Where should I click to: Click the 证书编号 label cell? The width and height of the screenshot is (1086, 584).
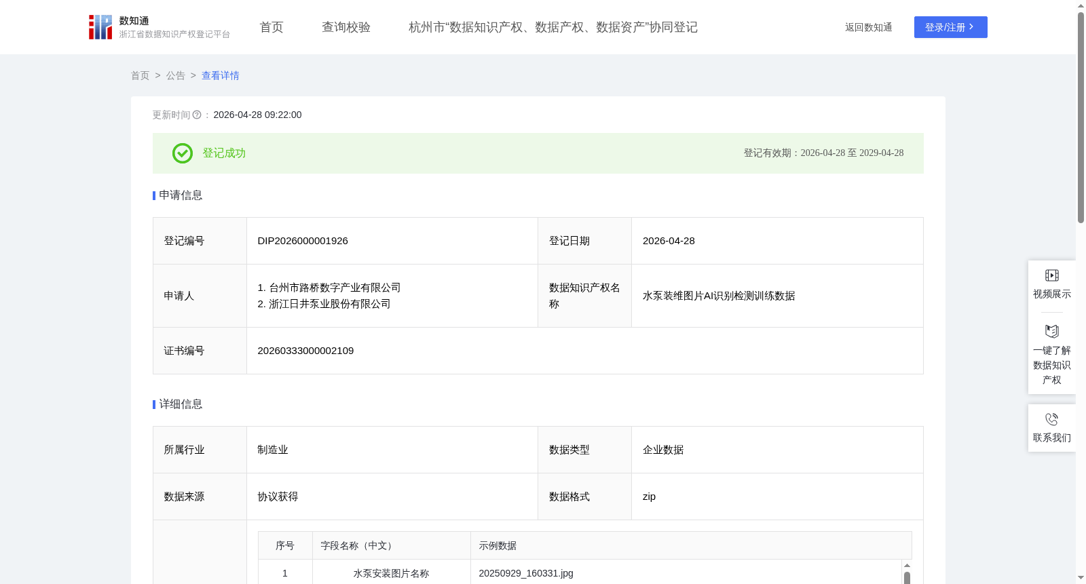(200, 351)
